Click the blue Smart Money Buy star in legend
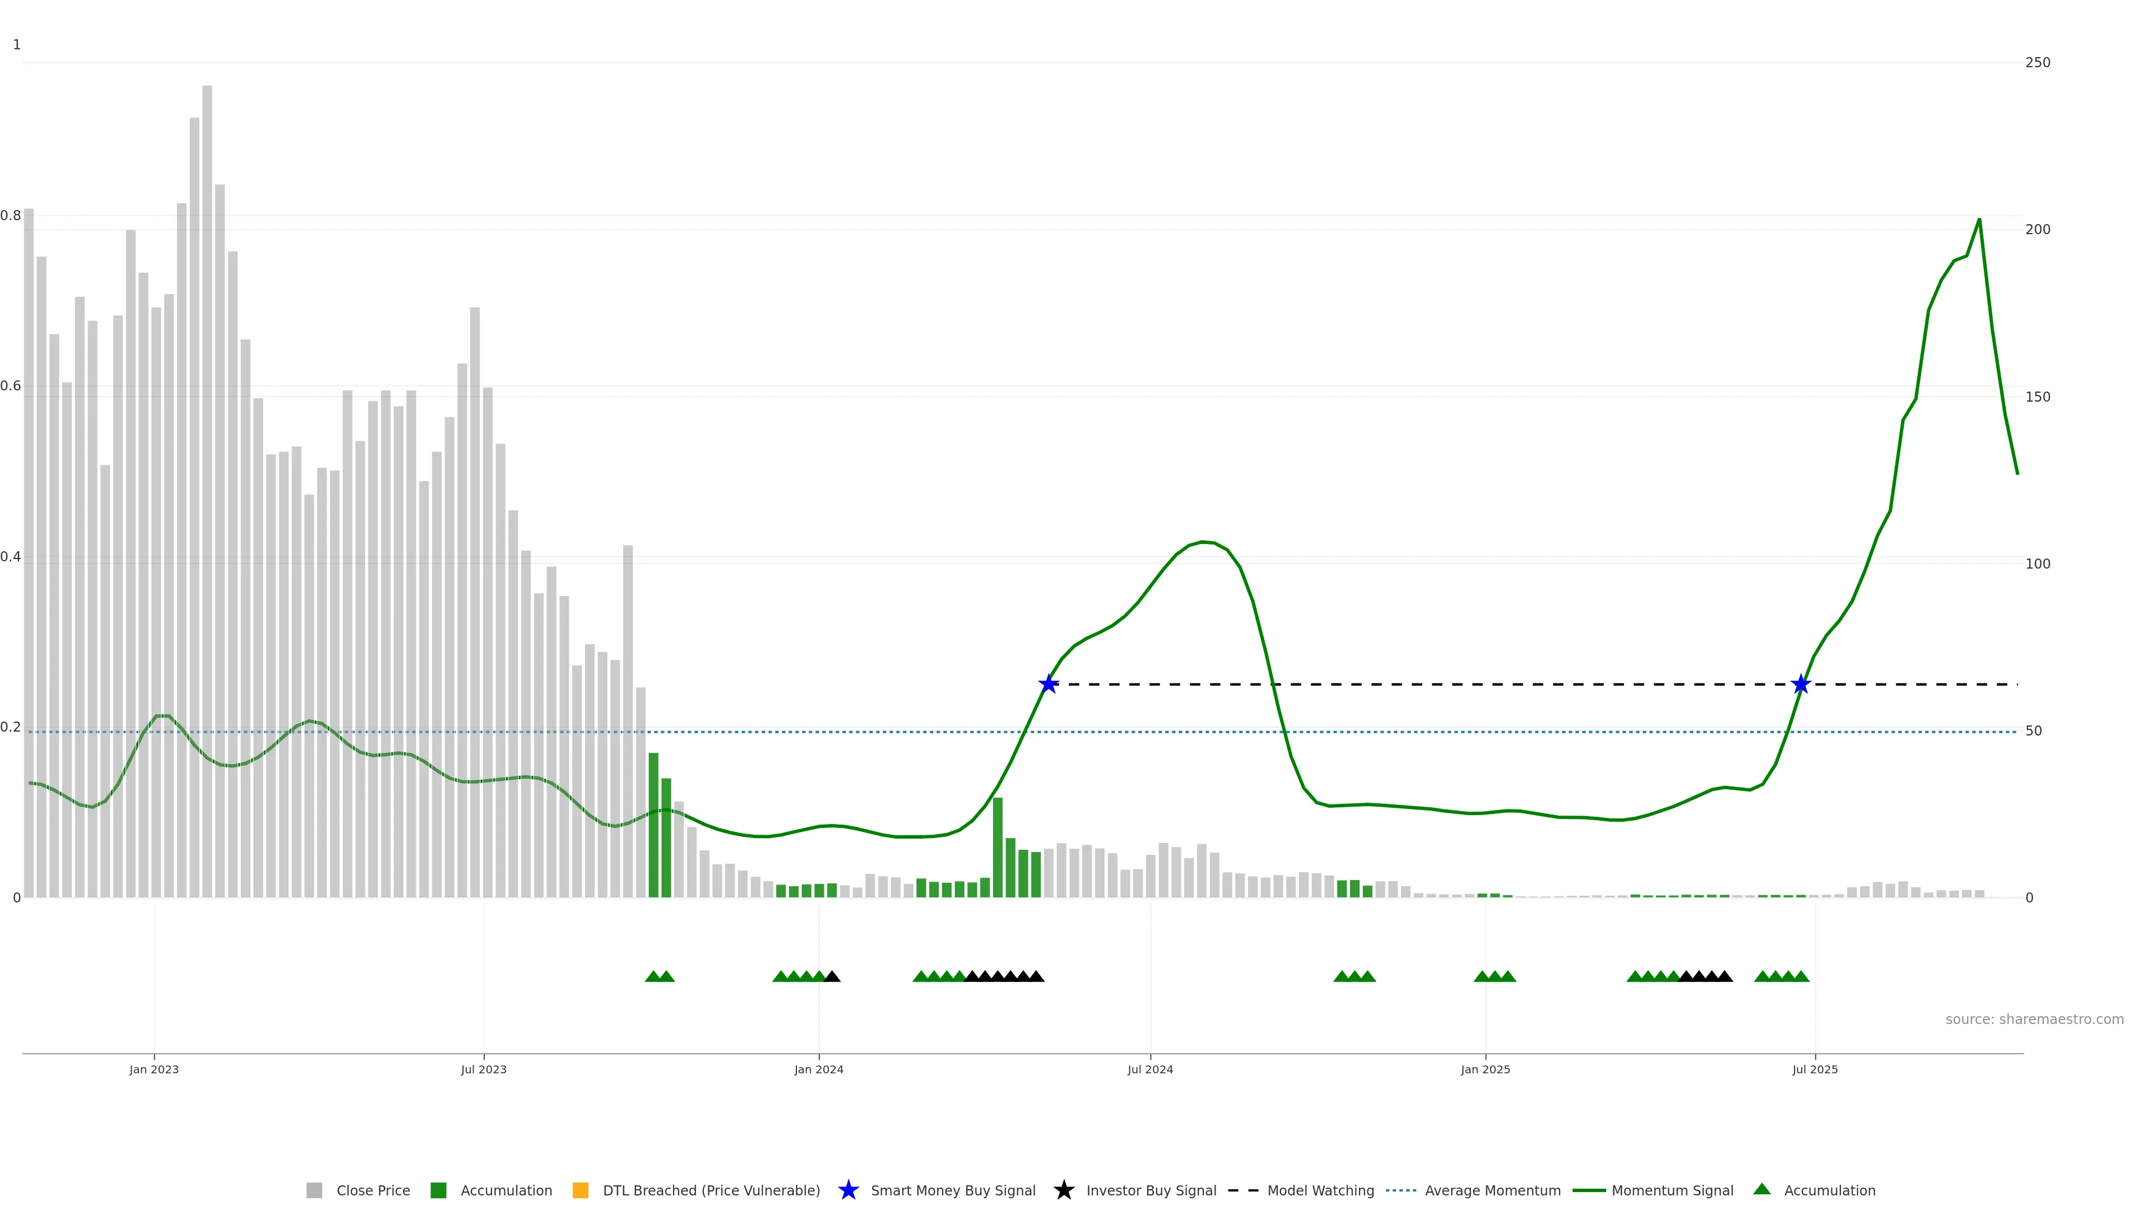Screen dimensions: 2152x1210 (x=848, y=1190)
